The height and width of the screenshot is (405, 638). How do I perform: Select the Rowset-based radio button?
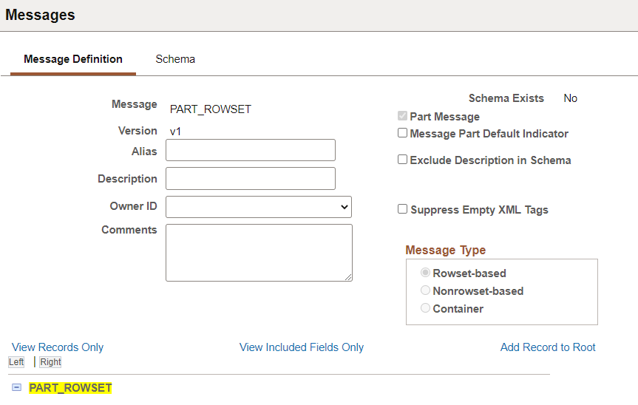point(426,273)
